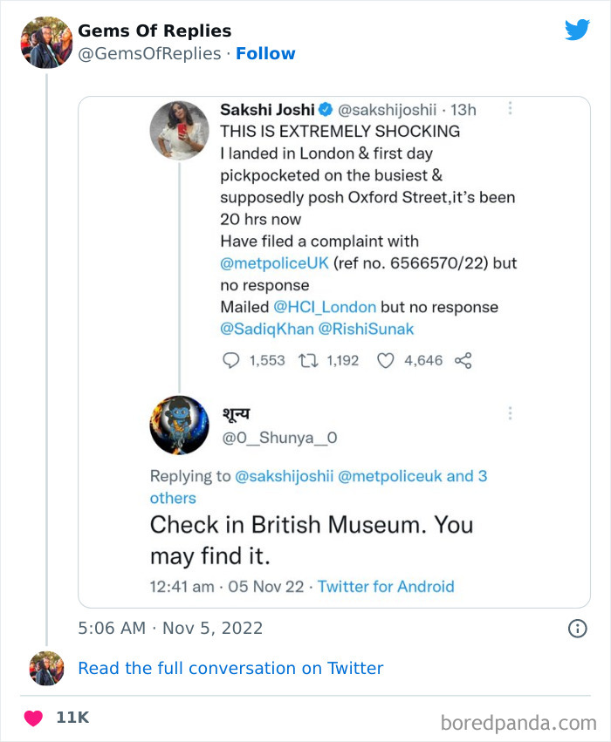This screenshot has height=742, width=611.
Task: Click 'Read the full conversation on Twitter'
Action: (230, 668)
